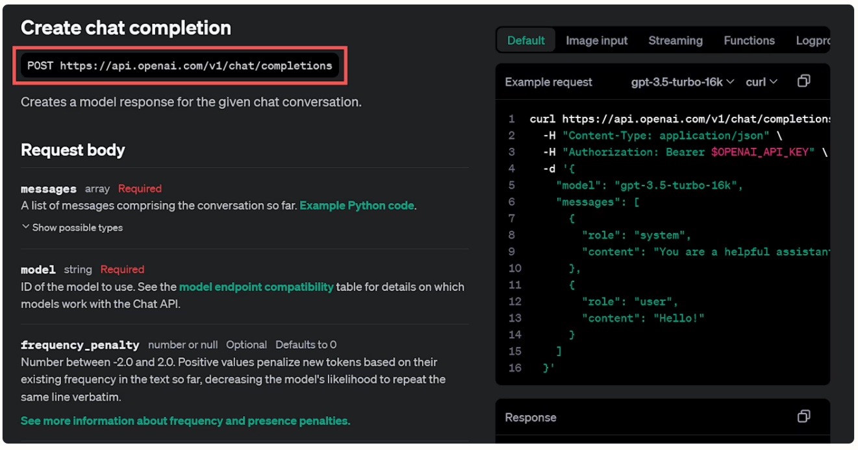Viewport: 858px width, 450px height.
Task: Click the Response panel title
Action: [531, 418]
